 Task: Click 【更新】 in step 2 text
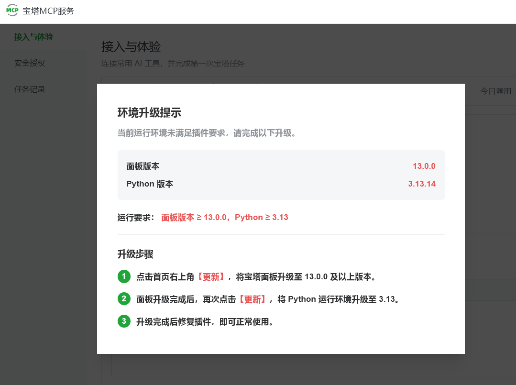[253, 299]
